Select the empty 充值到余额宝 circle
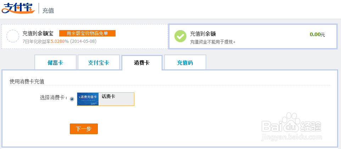 click(13, 36)
